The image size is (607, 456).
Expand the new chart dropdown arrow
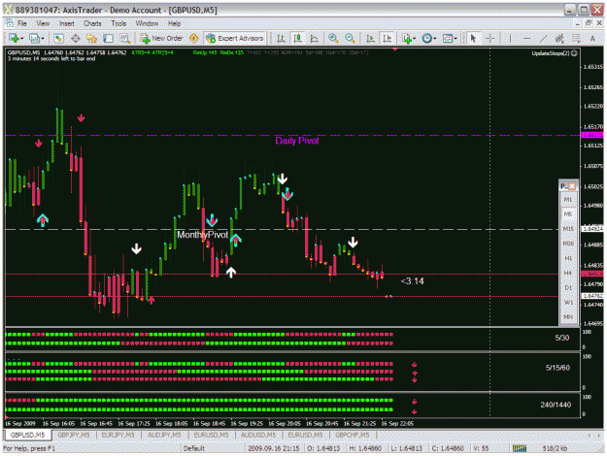point(22,38)
